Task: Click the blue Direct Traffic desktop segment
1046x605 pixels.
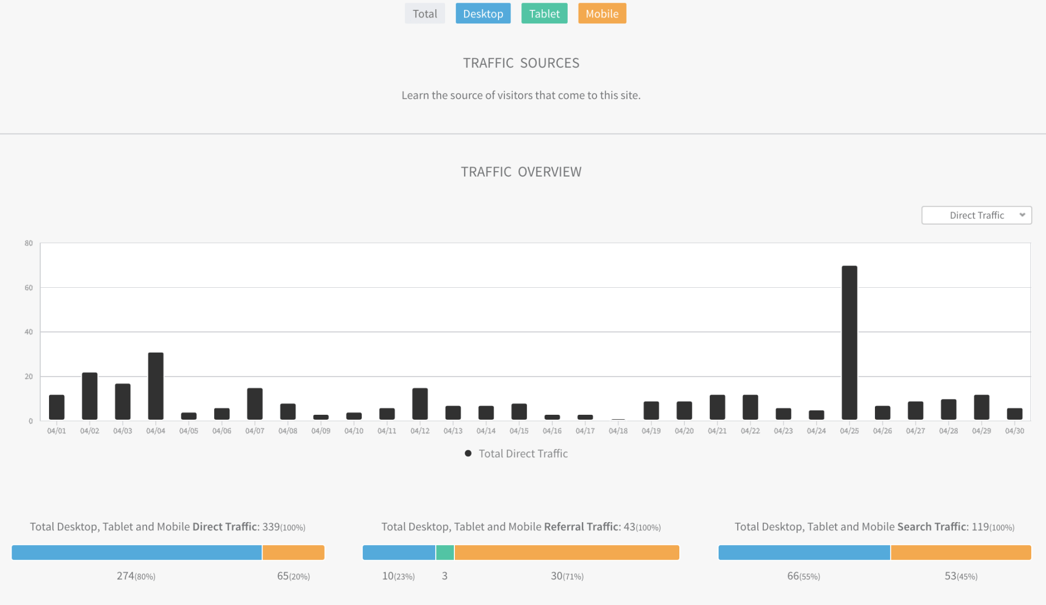Action: 136,553
